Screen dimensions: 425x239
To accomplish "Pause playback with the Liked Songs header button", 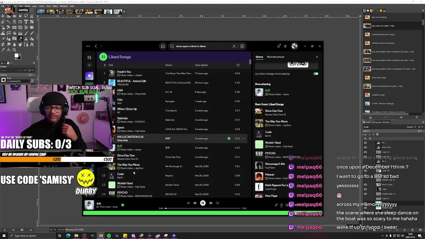I will tap(103, 57).
